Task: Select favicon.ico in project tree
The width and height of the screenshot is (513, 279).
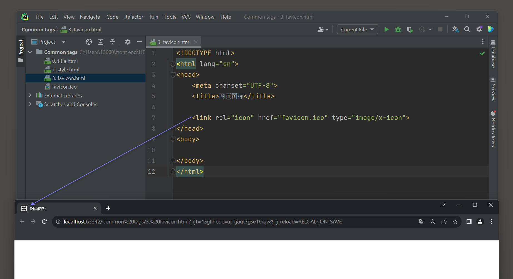Action: coord(65,87)
